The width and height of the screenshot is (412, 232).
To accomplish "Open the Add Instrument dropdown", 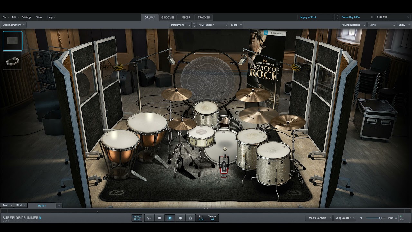I will click(x=14, y=25).
